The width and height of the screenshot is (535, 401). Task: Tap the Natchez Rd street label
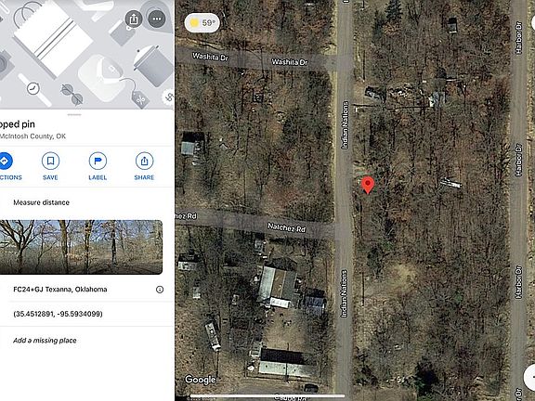[x=286, y=227]
